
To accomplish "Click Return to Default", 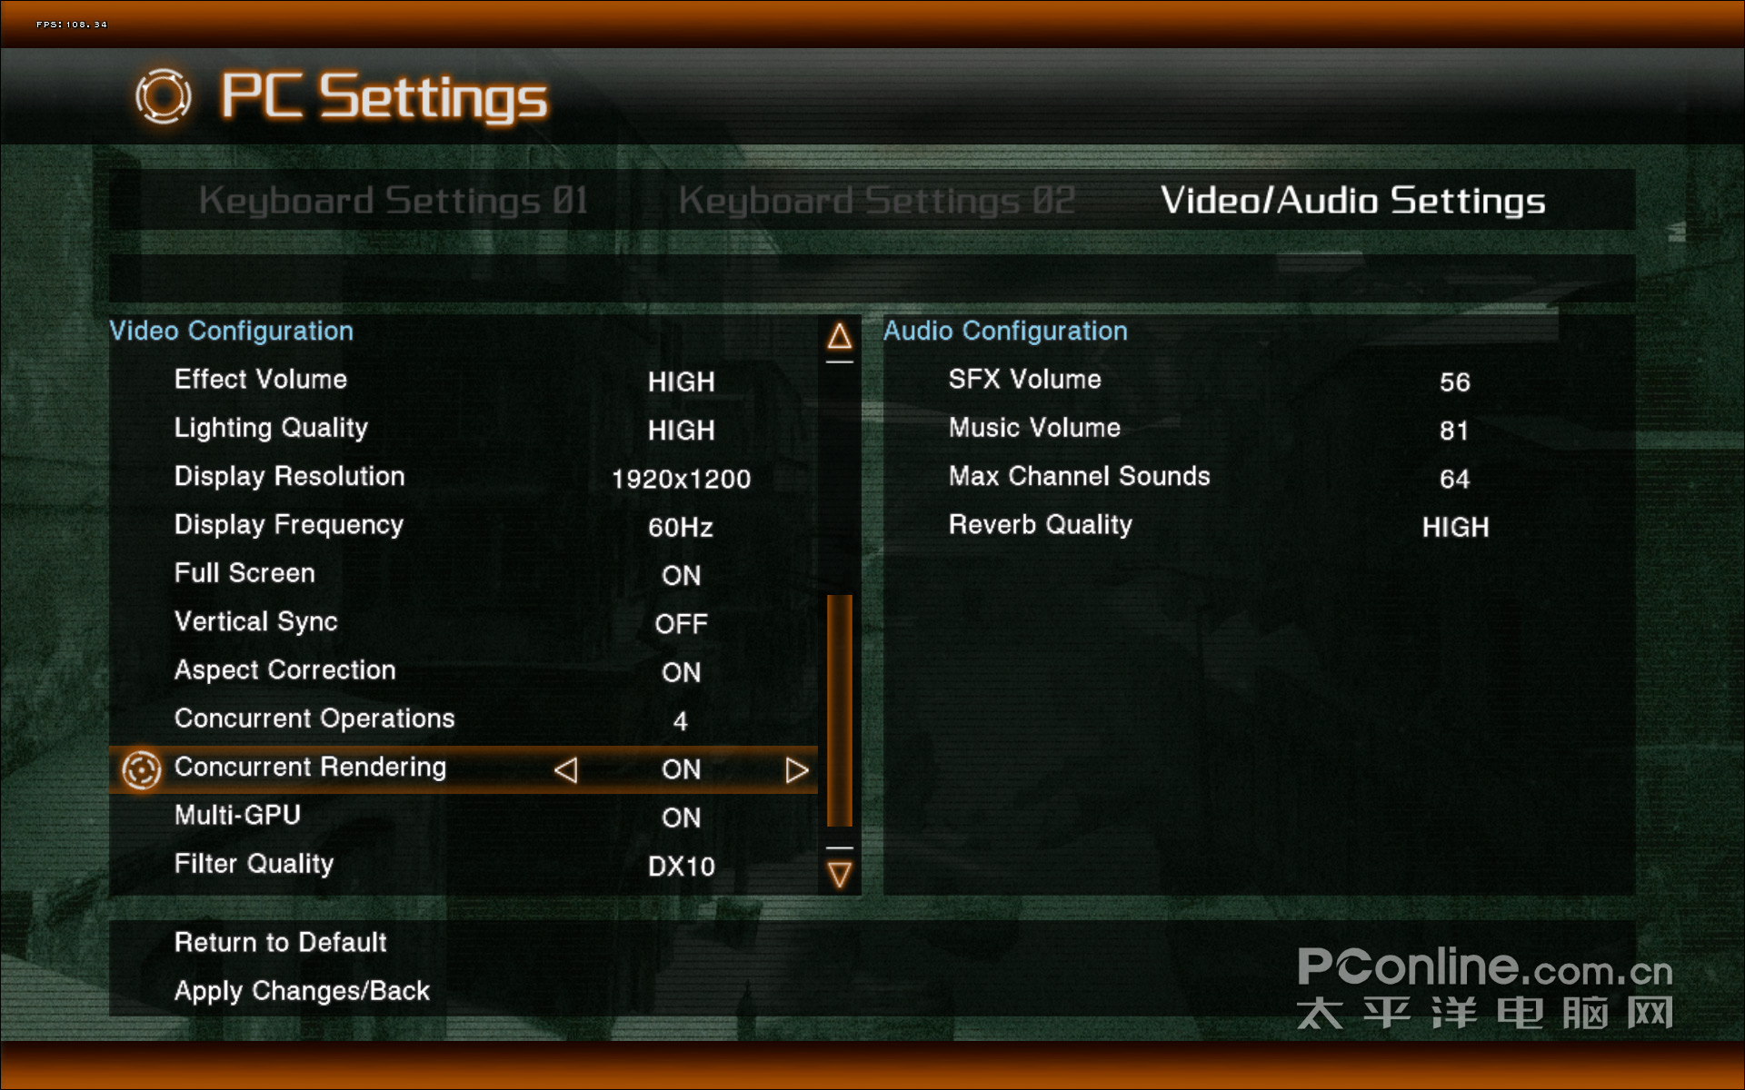I will click(281, 943).
